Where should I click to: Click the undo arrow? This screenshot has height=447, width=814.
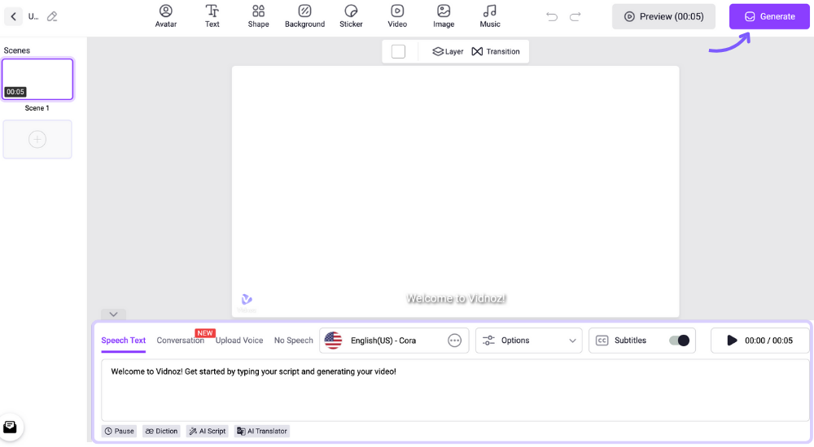[x=552, y=16]
